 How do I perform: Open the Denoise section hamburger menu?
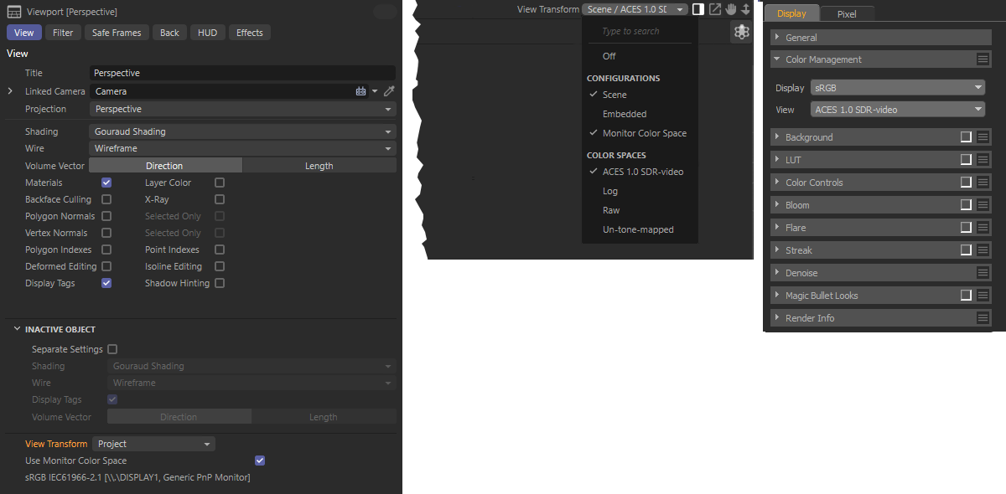pyautogui.click(x=983, y=273)
